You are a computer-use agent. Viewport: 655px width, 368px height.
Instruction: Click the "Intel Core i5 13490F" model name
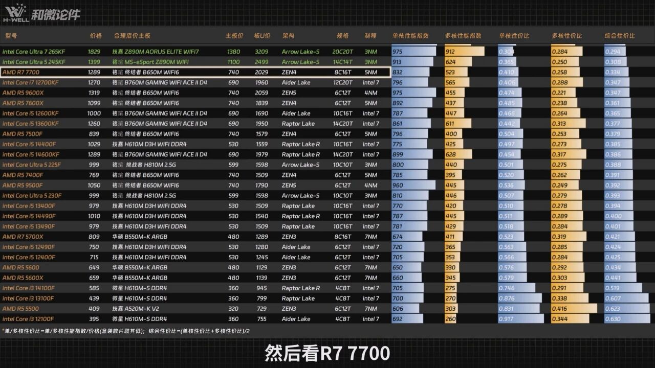click(29, 226)
